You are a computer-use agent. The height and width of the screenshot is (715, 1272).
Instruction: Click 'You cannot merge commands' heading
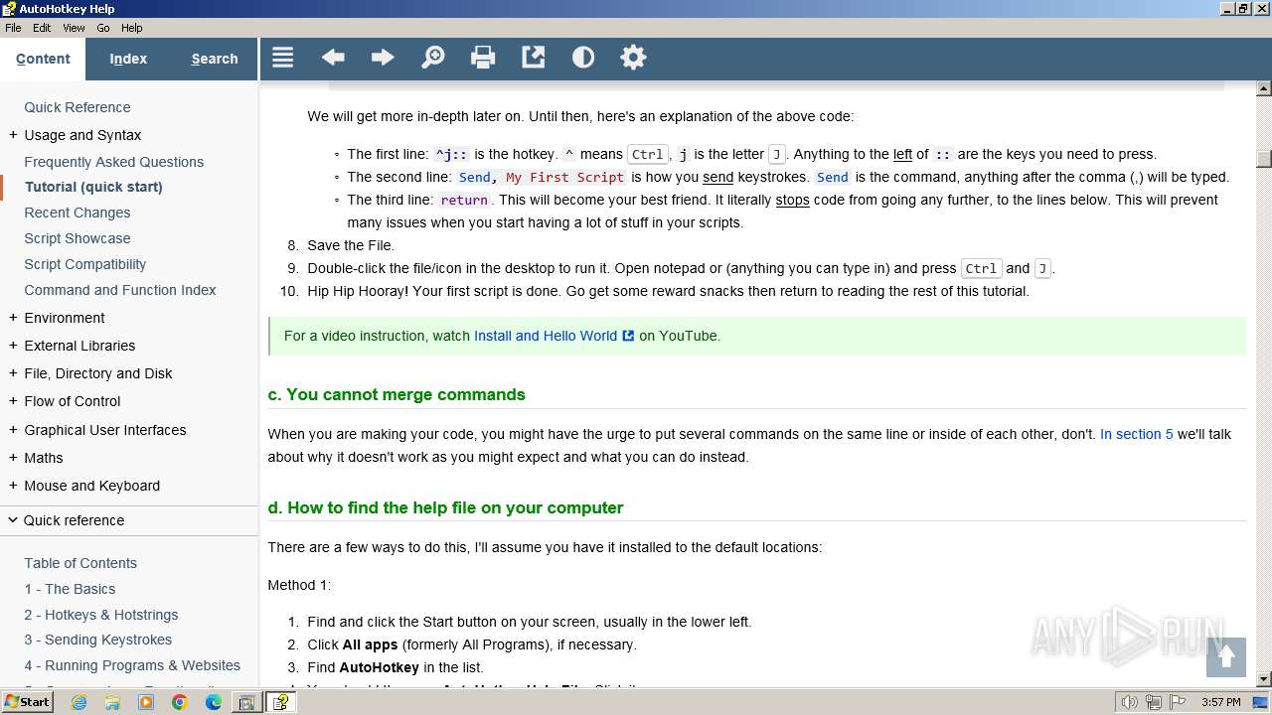coord(397,394)
